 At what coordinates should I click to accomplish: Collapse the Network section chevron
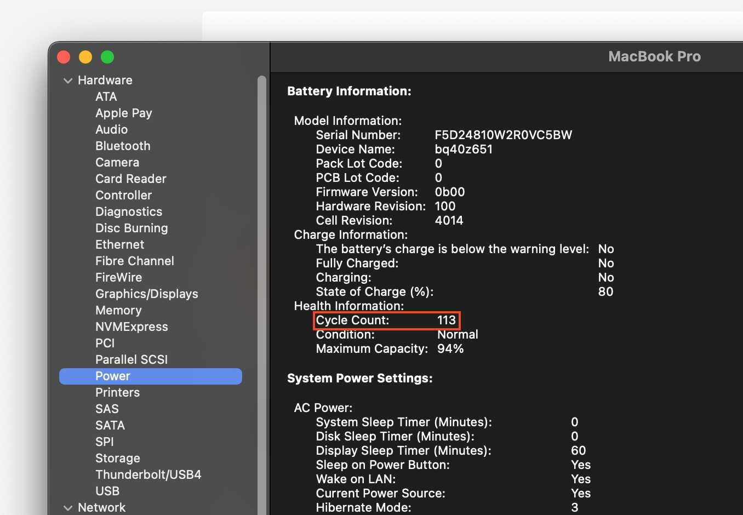pyautogui.click(x=68, y=508)
